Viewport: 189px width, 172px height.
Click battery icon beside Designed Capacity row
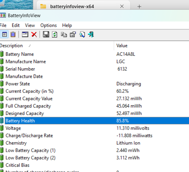pyautogui.click(x=2, y=113)
